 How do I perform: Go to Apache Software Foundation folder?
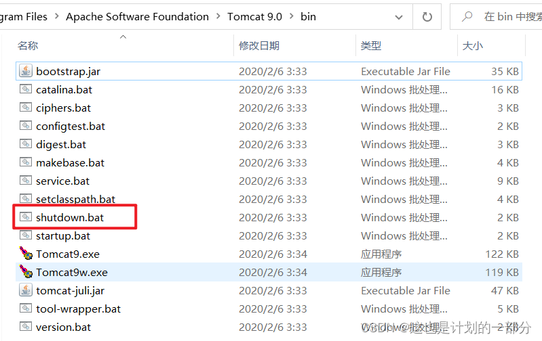tap(137, 16)
